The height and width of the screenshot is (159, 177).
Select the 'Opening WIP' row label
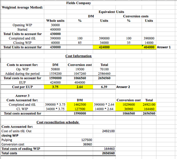pyautogui.click(x=22, y=25)
